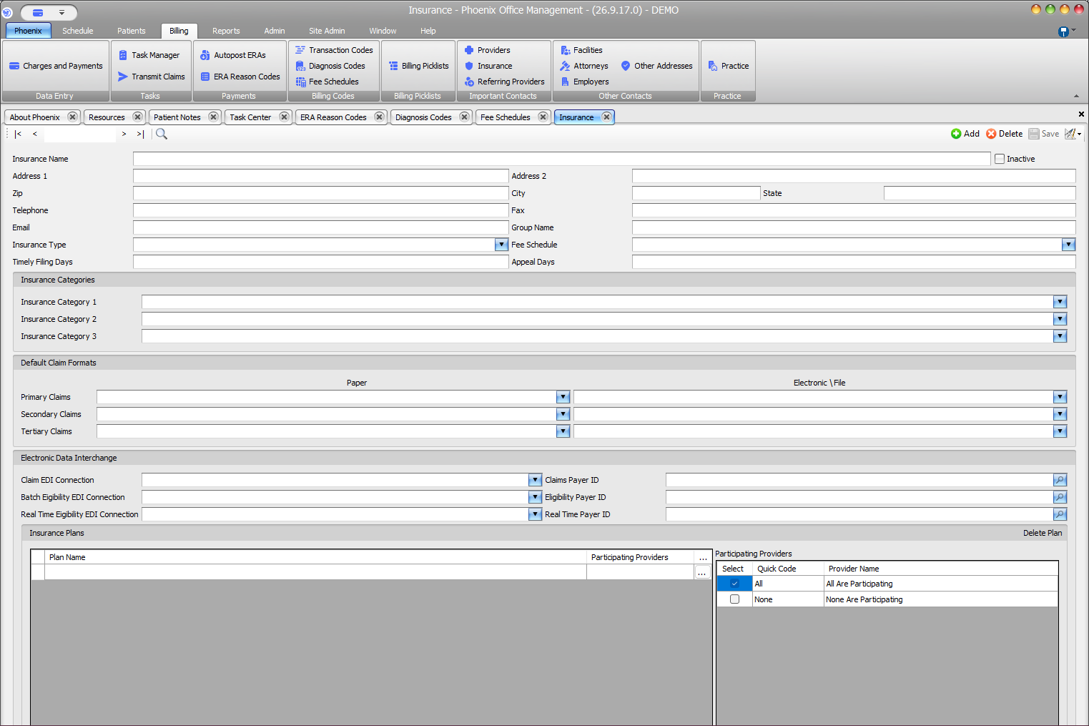Open the Claim EDI Connection dropdown

pos(535,480)
